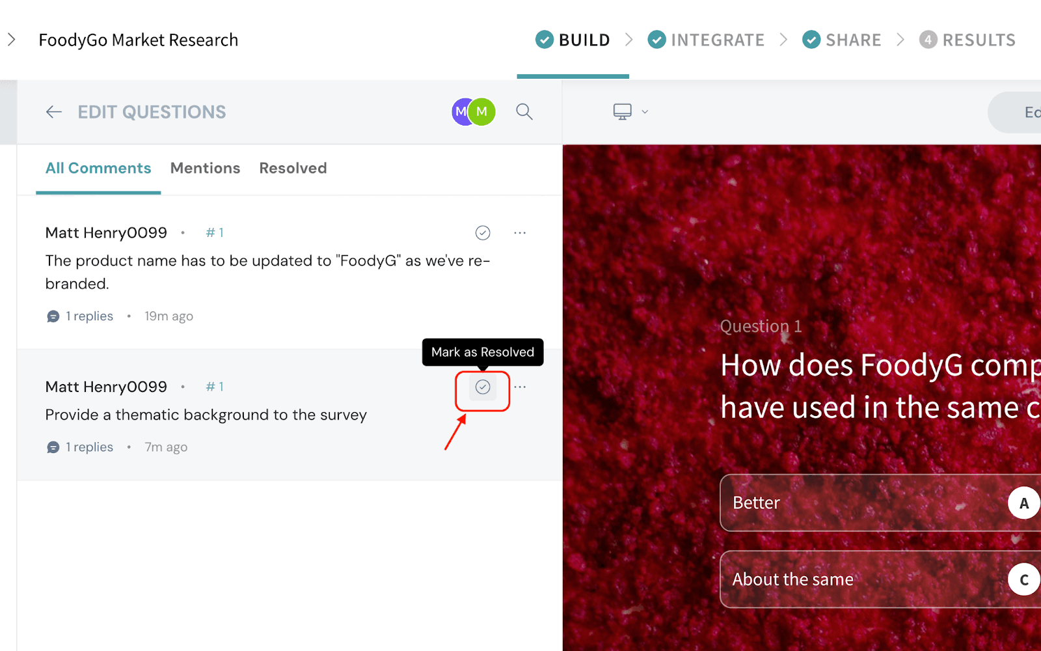
Task: Click reply bubble icon on first comment
Action: click(53, 317)
